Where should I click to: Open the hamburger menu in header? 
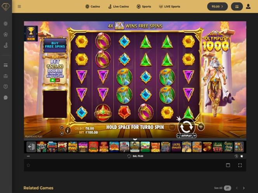(x=19, y=7)
